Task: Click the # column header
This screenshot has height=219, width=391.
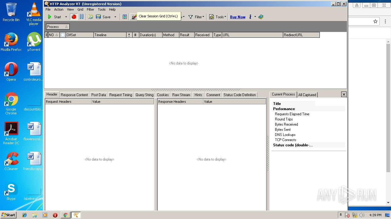Action: pyautogui.click(x=136, y=35)
